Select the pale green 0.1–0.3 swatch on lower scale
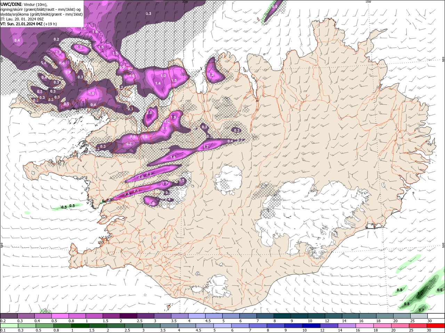 click(x=9, y=326)
